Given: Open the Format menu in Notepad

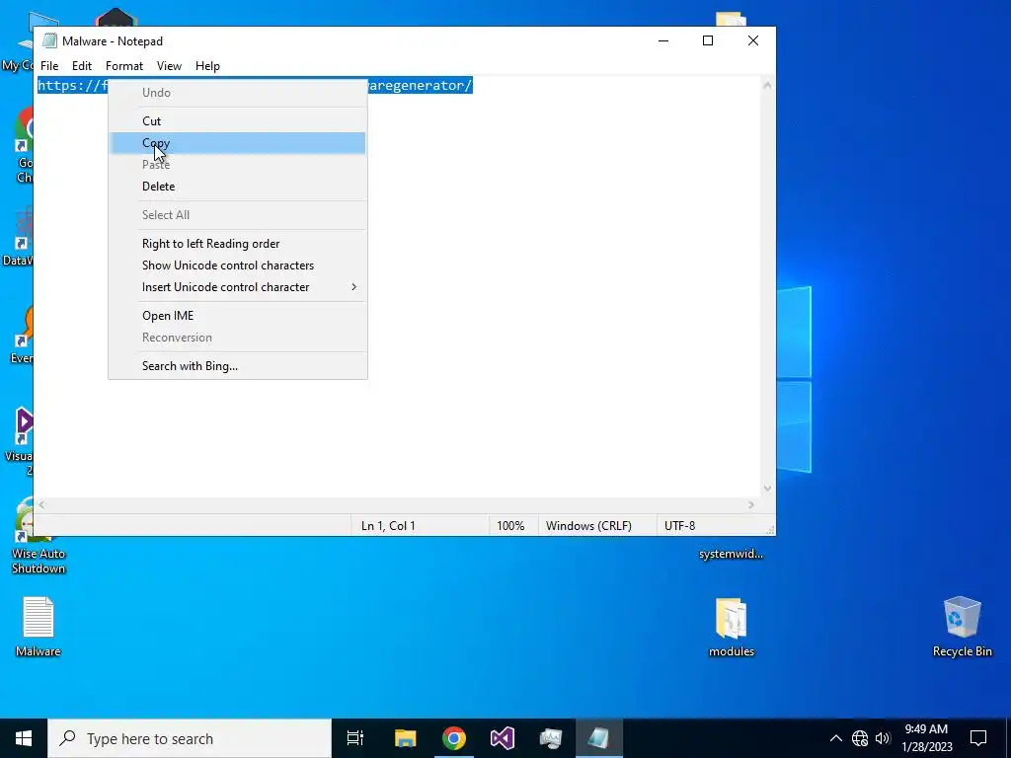Looking at the screenshot, I should [x=123, y=66].
